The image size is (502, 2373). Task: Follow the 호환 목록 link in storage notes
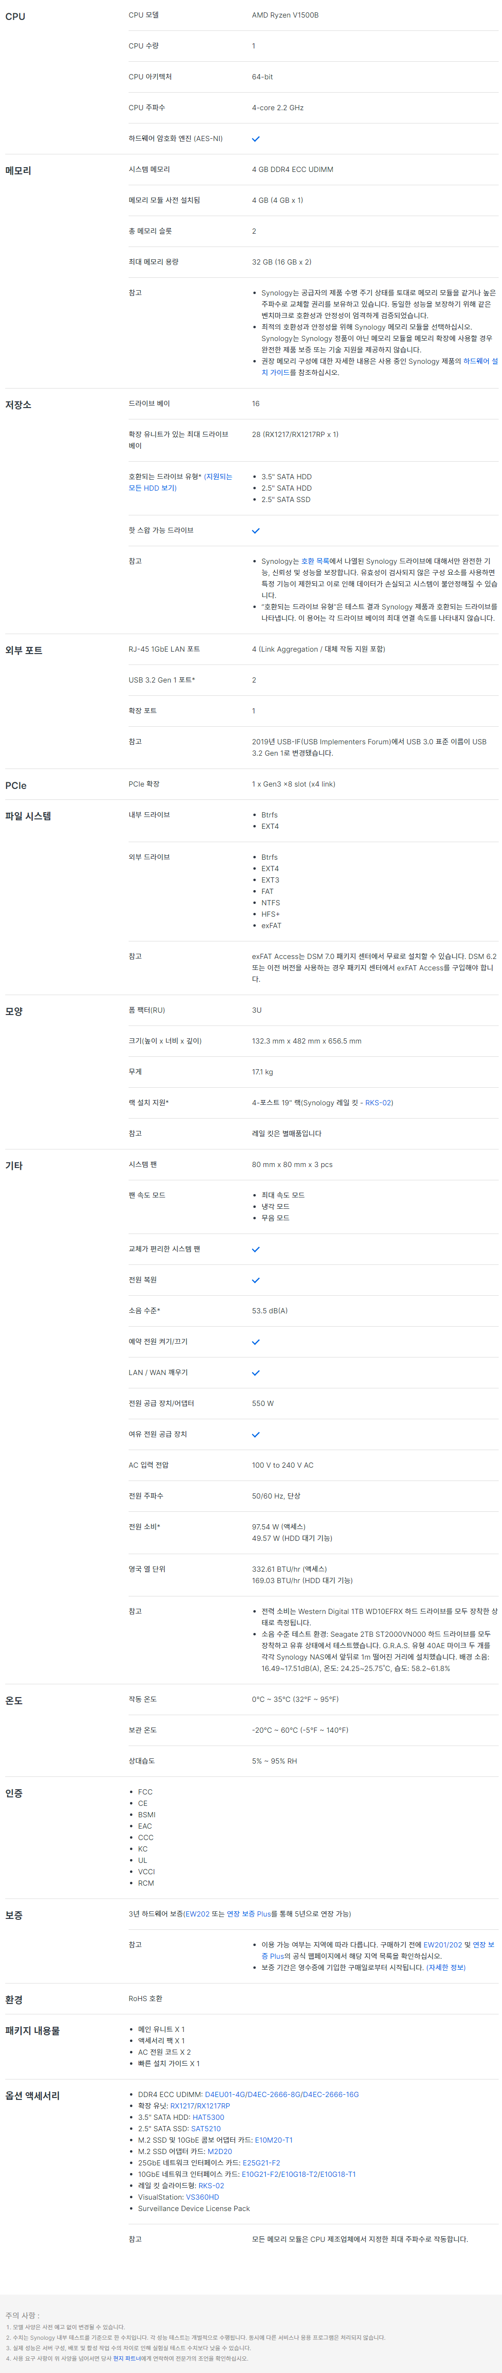316,561
